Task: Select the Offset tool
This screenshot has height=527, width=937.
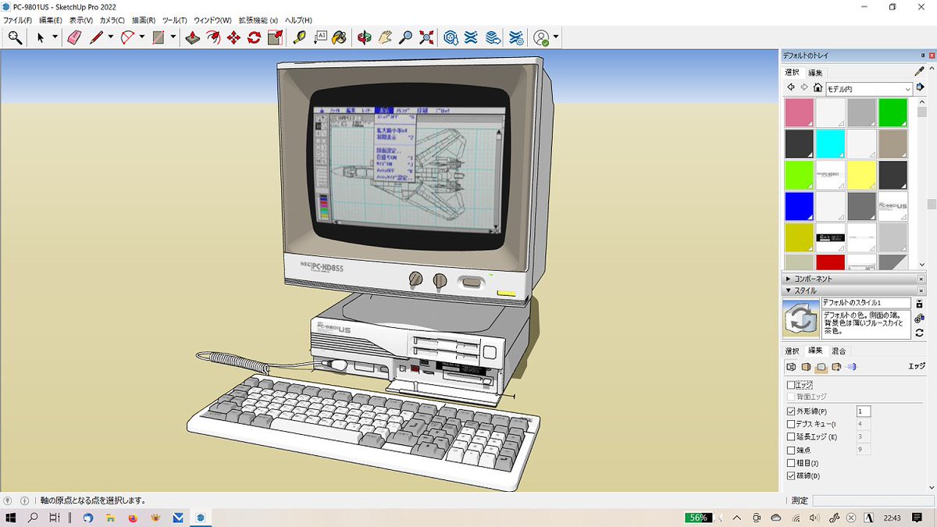Action: point(213,37)
